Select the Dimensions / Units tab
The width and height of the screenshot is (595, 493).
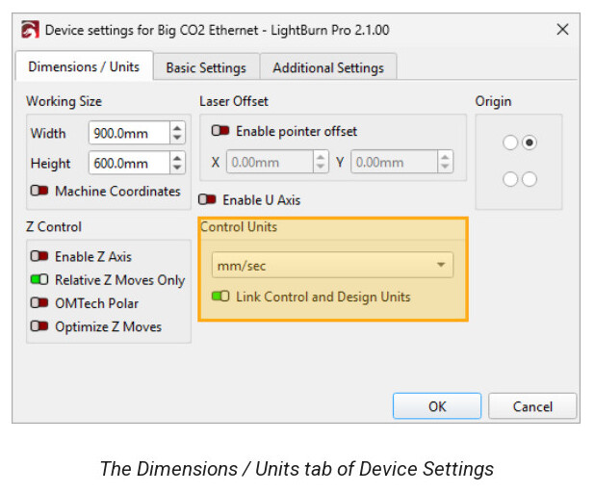[84, 67]
